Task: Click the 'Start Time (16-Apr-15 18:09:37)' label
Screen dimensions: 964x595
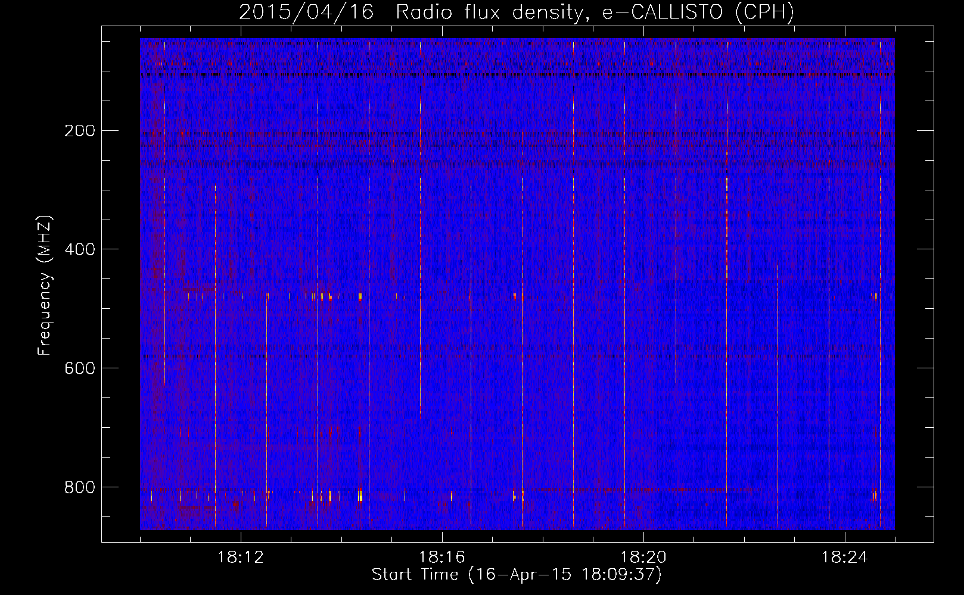Action: click(517, 575)
